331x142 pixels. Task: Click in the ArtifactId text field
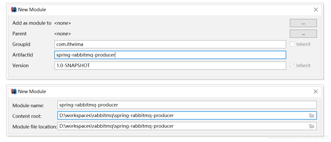click(x=170, y=55)
